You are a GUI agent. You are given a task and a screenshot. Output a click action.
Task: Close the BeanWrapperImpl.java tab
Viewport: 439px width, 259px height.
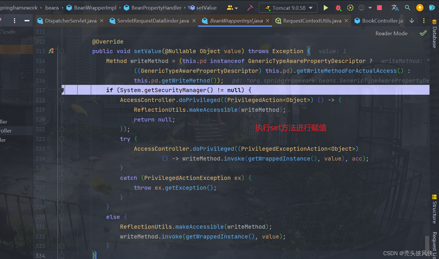pos(268,21)
